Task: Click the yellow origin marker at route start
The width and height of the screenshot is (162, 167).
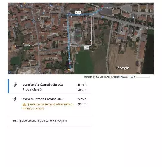Action: (69, 70)
